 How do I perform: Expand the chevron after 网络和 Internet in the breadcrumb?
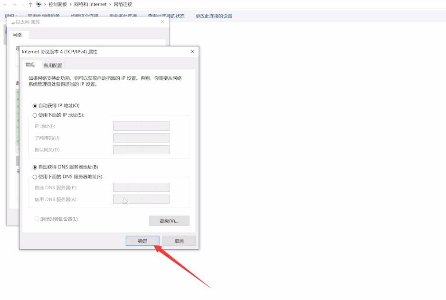pos(110,5)
